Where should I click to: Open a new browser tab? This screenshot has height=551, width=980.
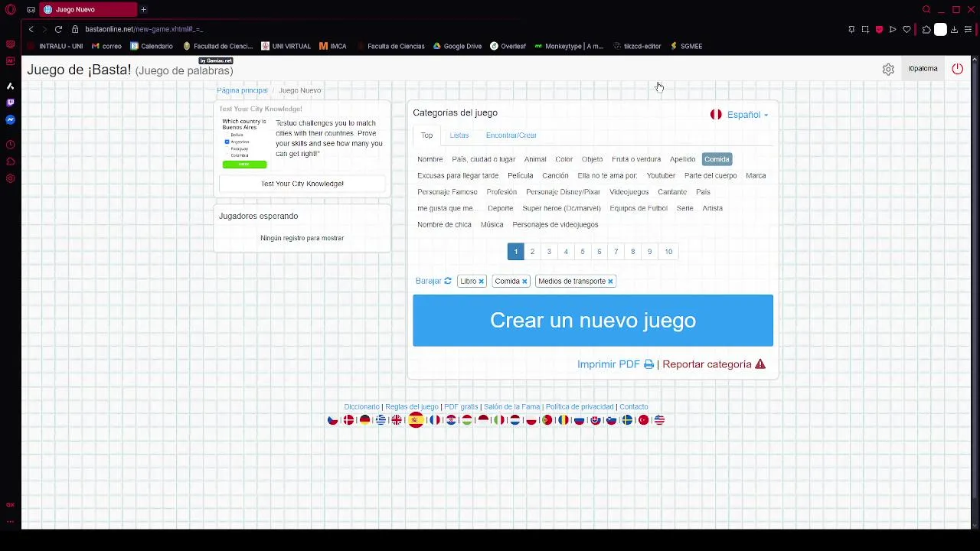point(143,9)
